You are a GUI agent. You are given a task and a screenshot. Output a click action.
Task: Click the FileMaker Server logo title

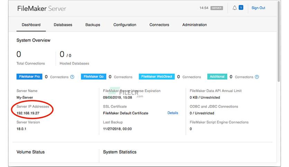coord(41,9)
